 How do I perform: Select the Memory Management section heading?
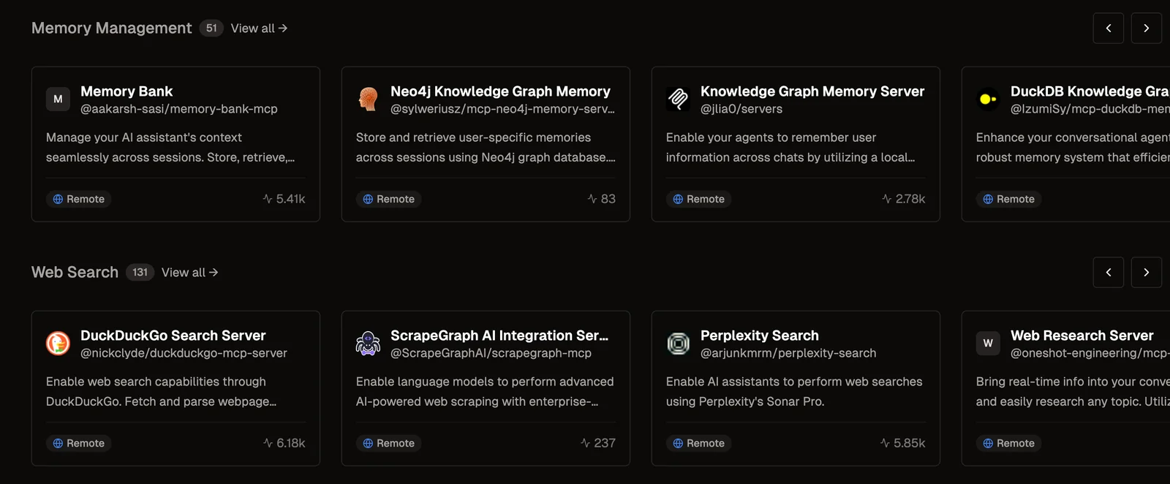[x=111, y=28]
